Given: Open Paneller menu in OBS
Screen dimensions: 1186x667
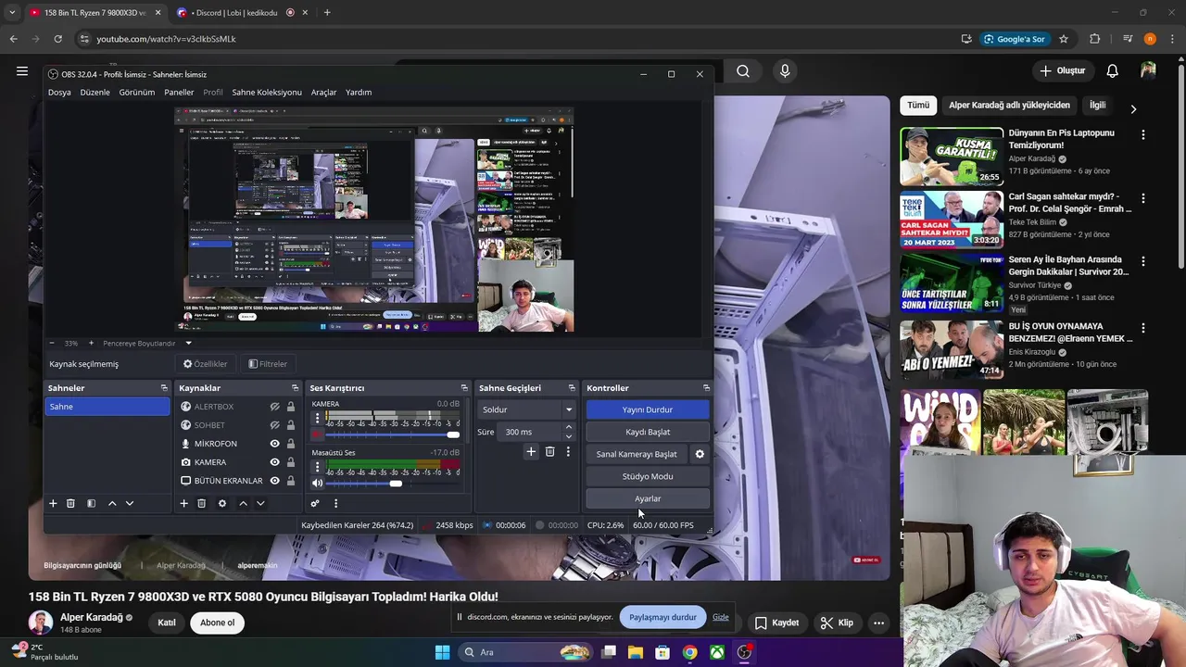Looking at the screenshot, I should point(179,92).
